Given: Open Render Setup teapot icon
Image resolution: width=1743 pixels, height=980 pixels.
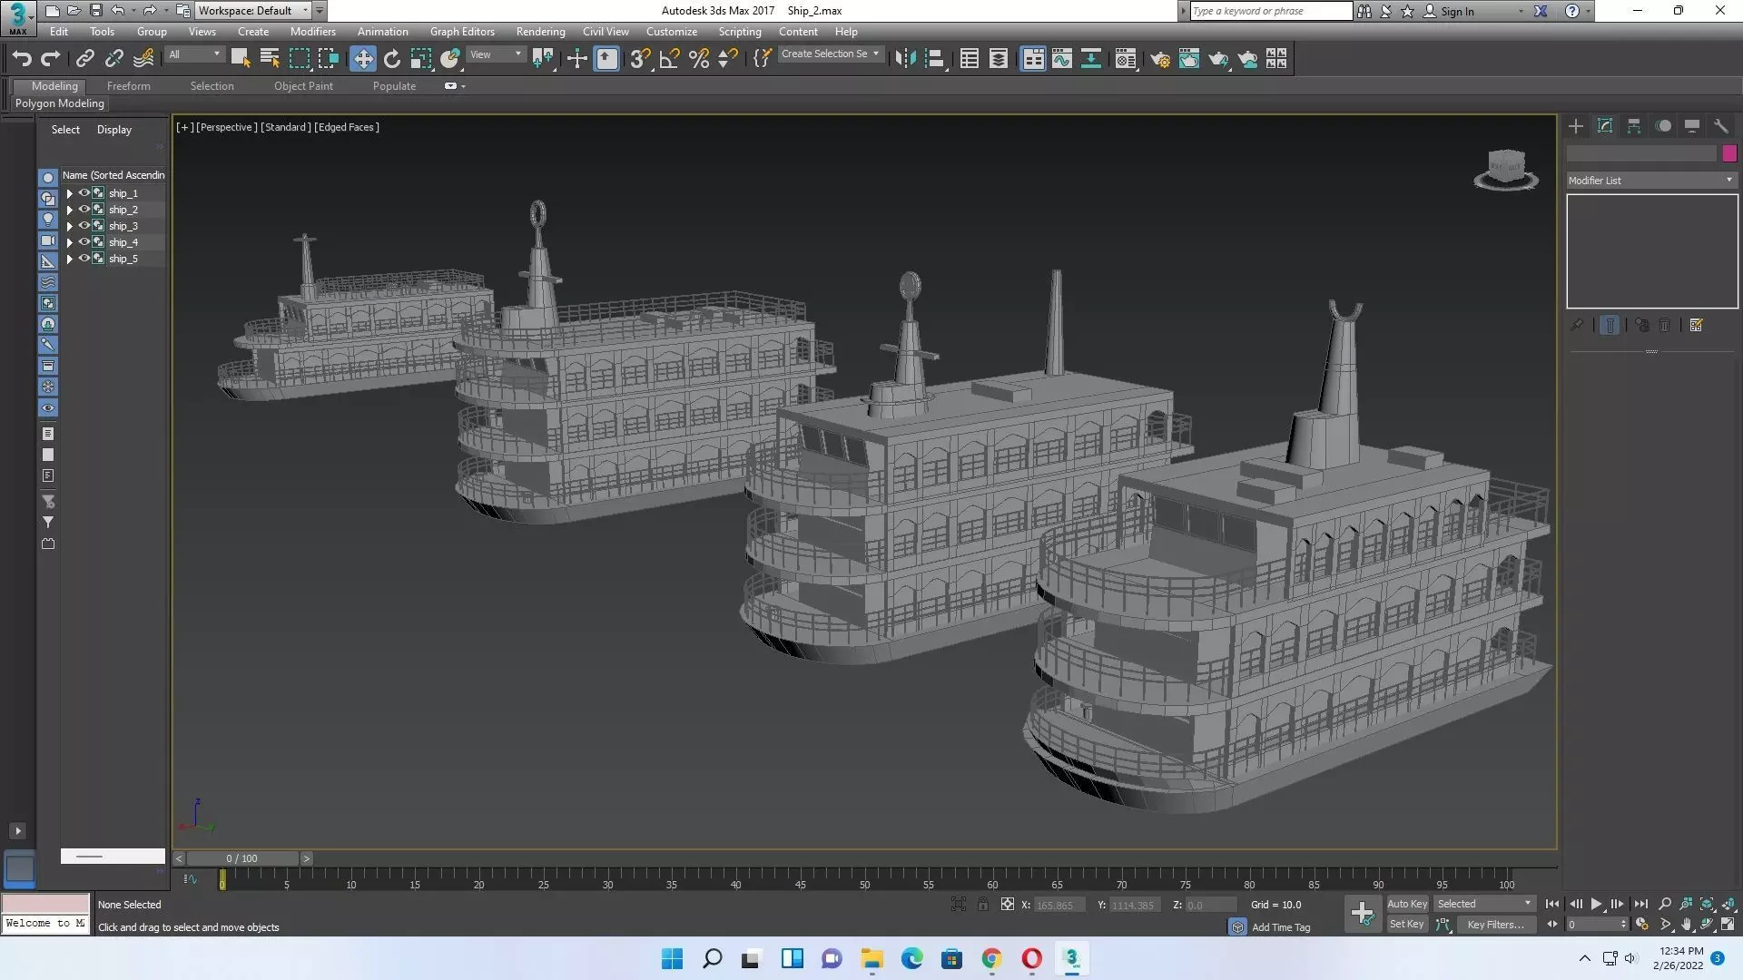Looking at the screenshot, I should click(1160, 59).
